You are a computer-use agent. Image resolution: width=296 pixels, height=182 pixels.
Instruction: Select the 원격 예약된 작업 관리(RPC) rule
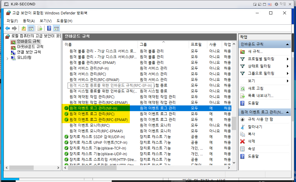(92, 97)
